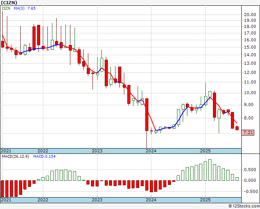Click 2021 on the price chart timeline
The width and height of the screenshot is (260, 209).
[6, 151]
